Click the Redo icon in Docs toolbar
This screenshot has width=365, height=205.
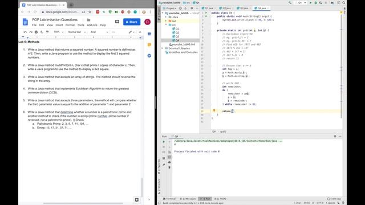click(30, 32)
